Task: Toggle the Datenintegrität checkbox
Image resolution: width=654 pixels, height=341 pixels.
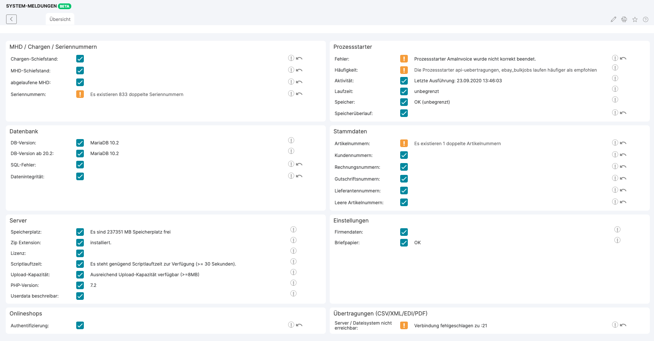Action: pyautogui.click(x=80, y=176)
